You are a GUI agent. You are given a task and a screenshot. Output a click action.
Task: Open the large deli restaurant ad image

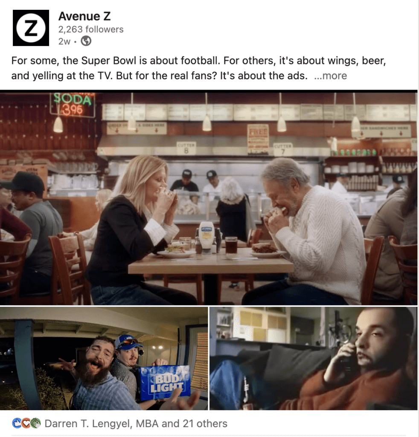click(x=209, y=198)
